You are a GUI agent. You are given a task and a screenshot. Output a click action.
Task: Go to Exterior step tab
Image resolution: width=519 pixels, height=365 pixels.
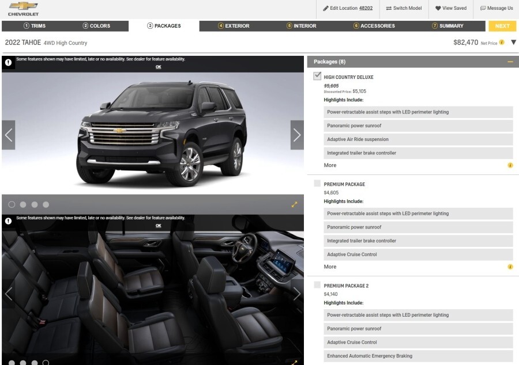234,26
